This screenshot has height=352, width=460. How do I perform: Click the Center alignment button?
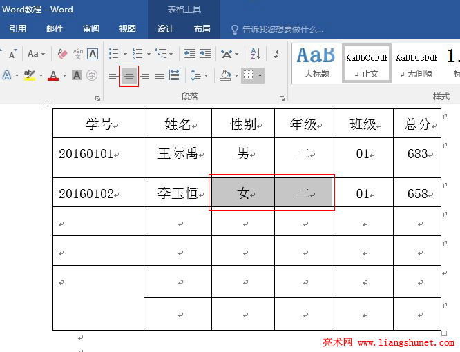coord(129,75)
